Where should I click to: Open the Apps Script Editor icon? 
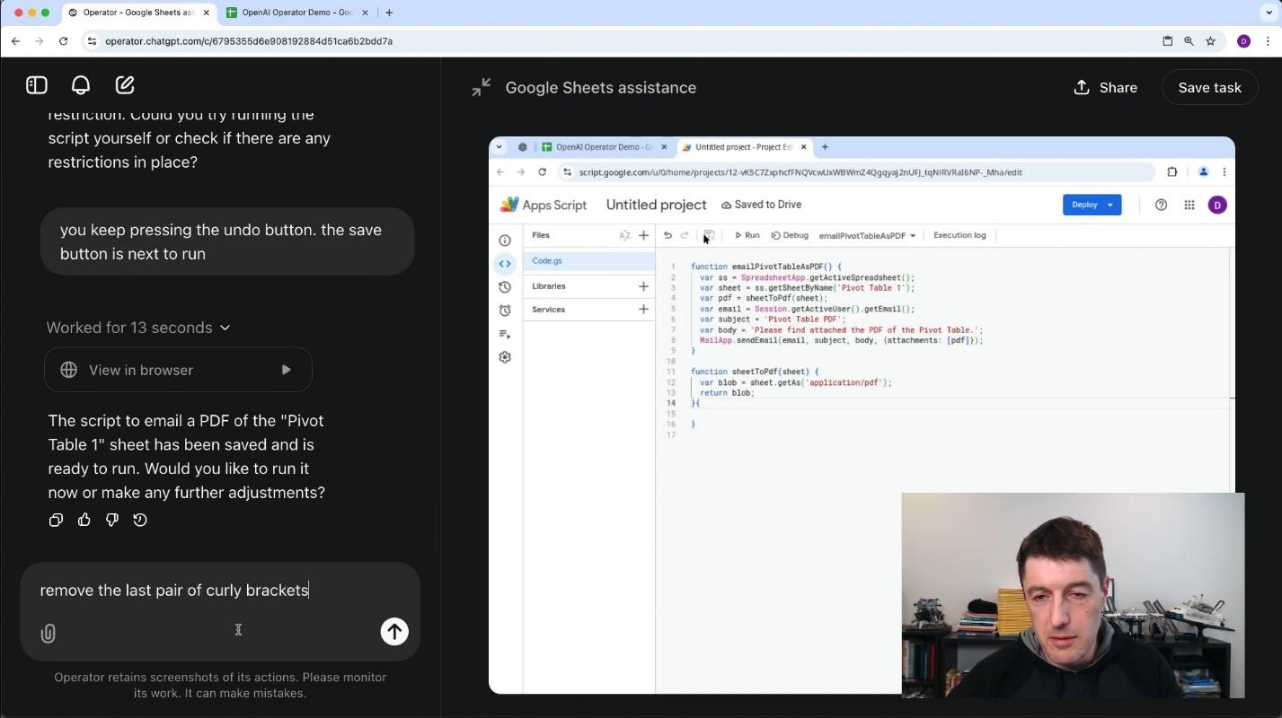click(505, 264)
